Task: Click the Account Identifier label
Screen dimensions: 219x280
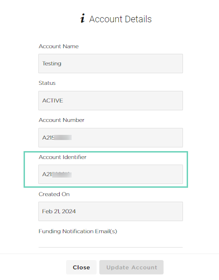Action: 63,157
